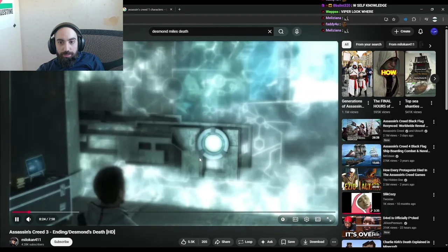Open the milokan411 channel name link
Image resolution: width=448 pixels, height=252 pixels.
click(31, 240)
